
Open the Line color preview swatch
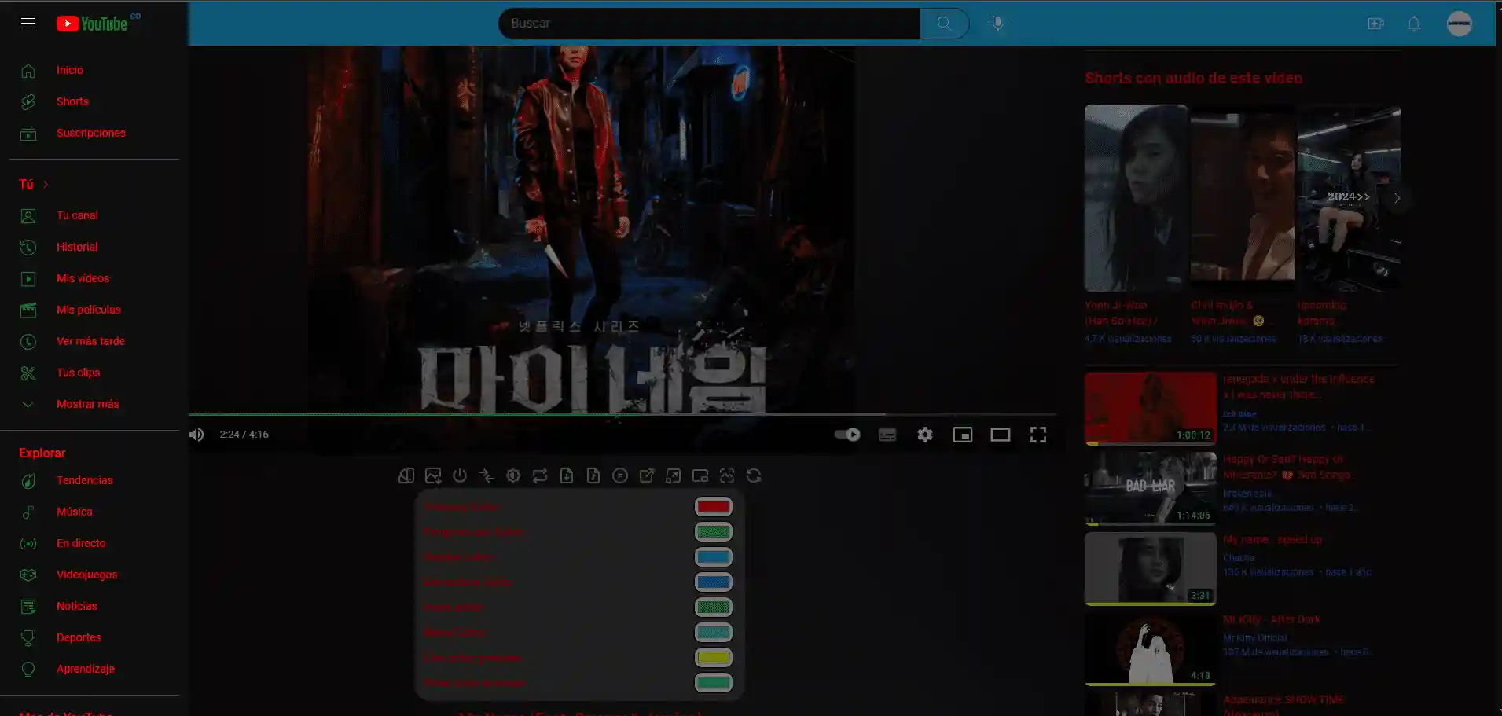pyautogui.click(x=714, y=658)
